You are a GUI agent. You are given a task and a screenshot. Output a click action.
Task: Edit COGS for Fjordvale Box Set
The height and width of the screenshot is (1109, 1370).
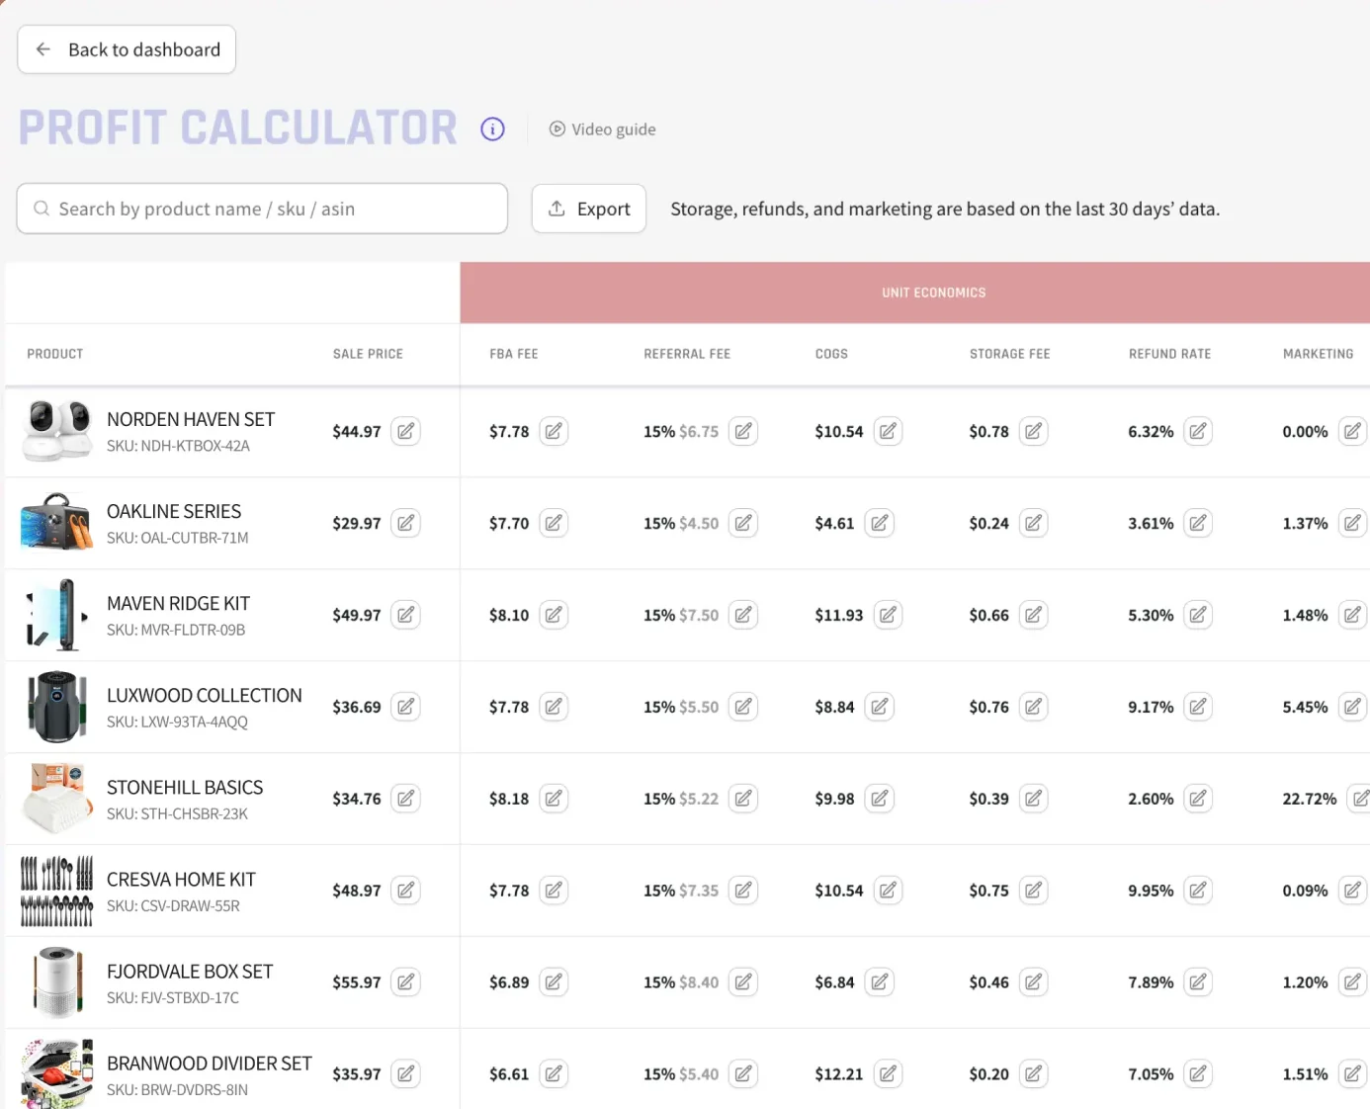(879, 982)
